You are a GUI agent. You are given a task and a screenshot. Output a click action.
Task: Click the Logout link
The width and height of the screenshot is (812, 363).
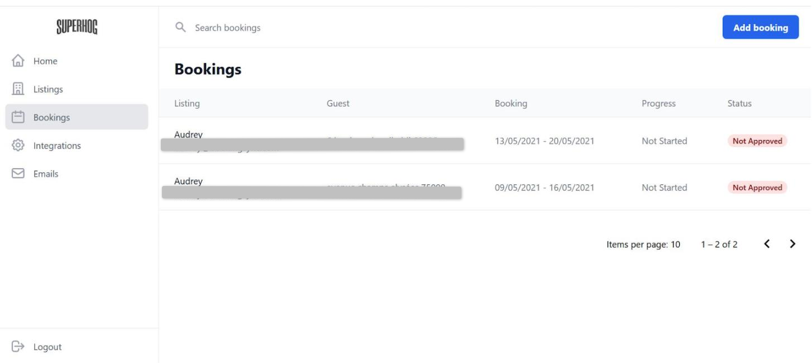tap(47, 347)
